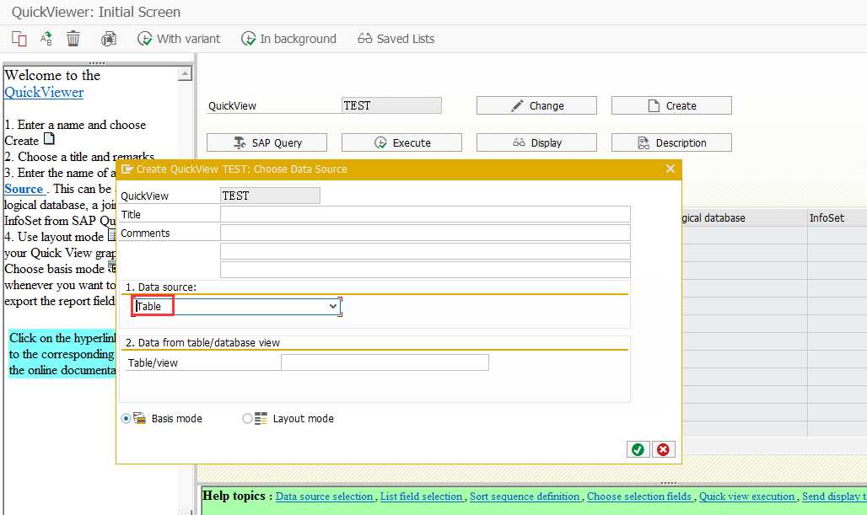This screenshot has width=867, height=515.
Task: Open List field selection help topic
Action: [422, 496]
